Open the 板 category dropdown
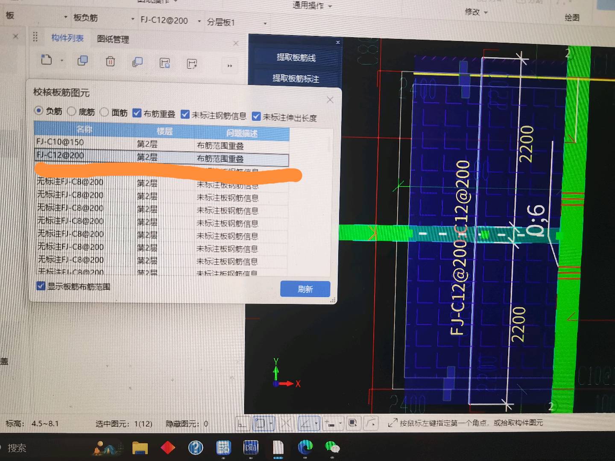 pyautogui.click(x=66, y=17)
